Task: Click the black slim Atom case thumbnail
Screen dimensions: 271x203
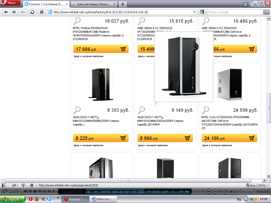Action: click(101, 85)
